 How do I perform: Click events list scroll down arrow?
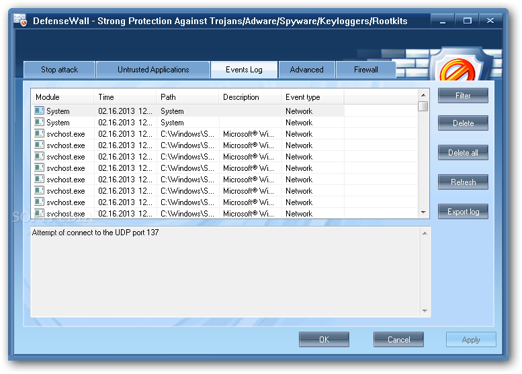pos(423,212)
